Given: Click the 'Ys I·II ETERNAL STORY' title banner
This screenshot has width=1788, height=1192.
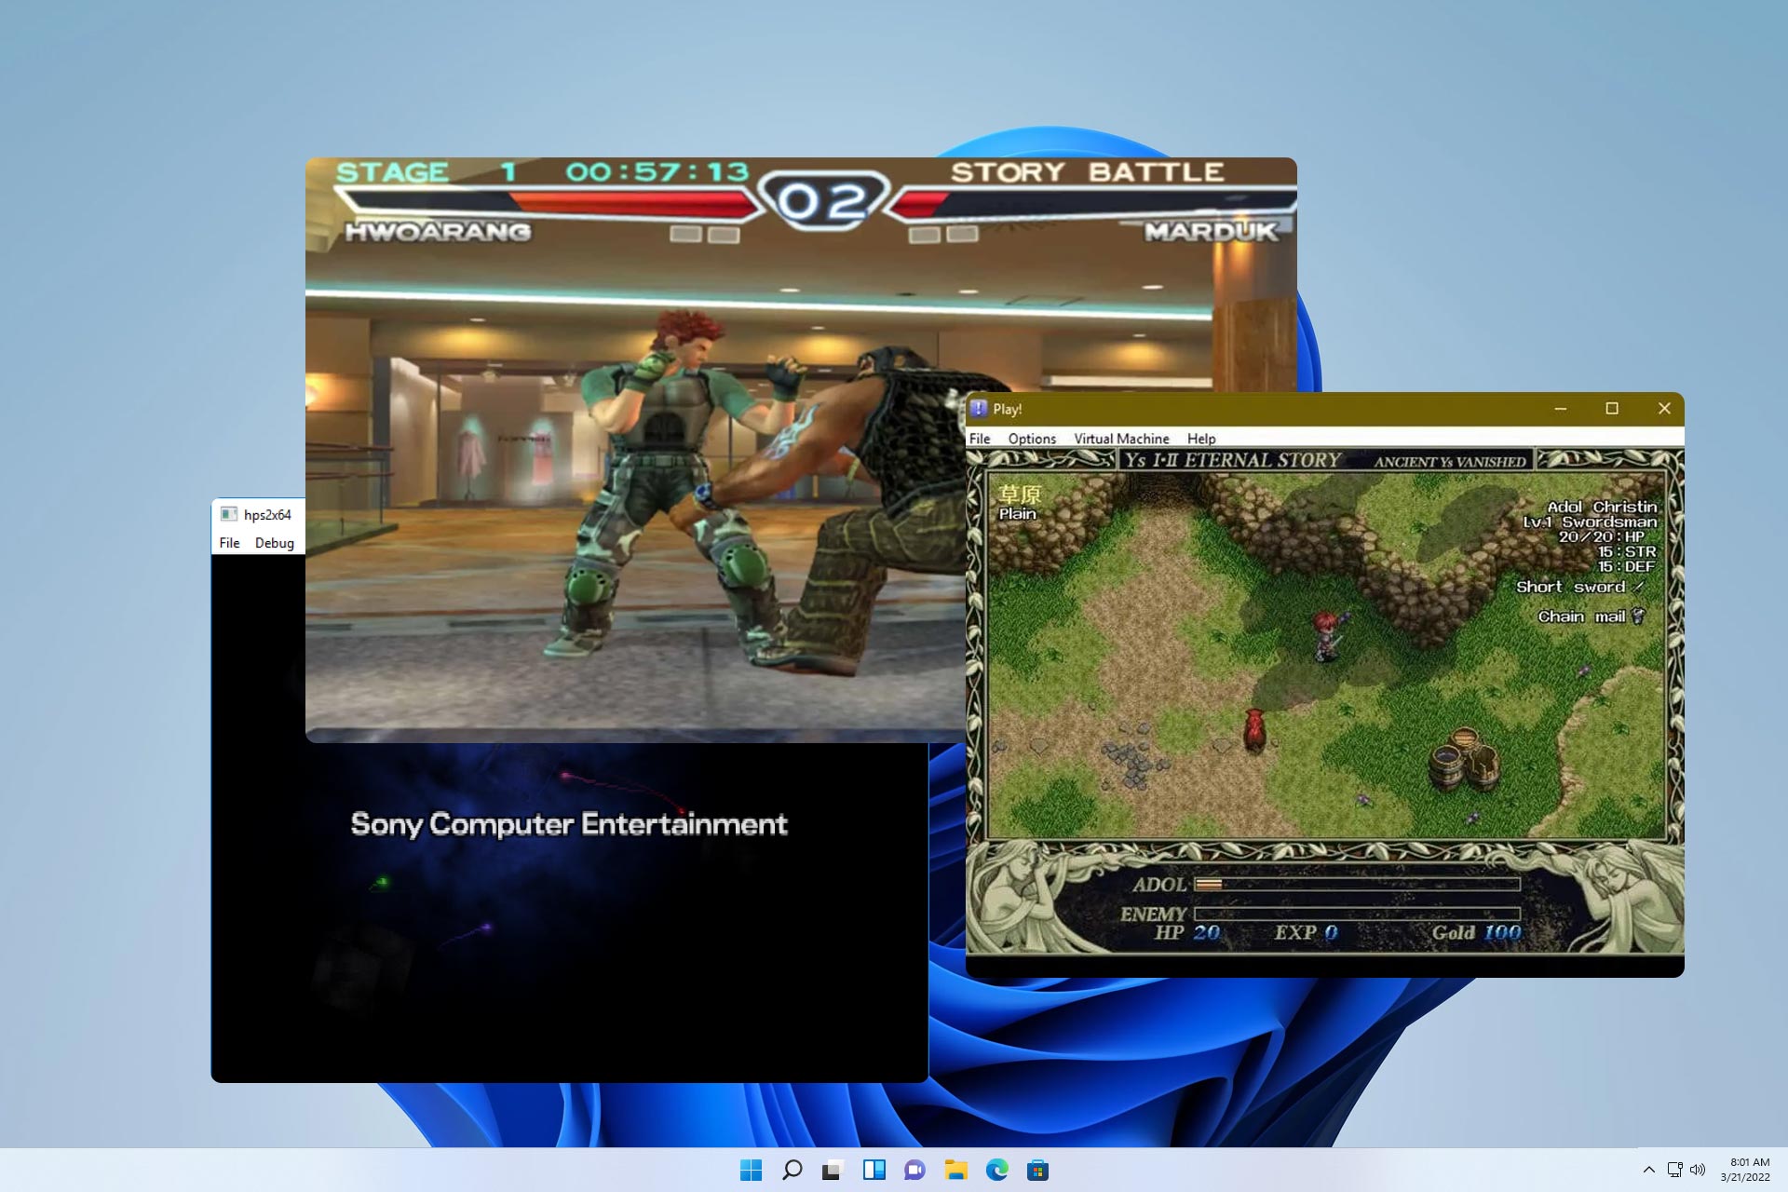Looking at the screenshot, I should point(1232,460).
